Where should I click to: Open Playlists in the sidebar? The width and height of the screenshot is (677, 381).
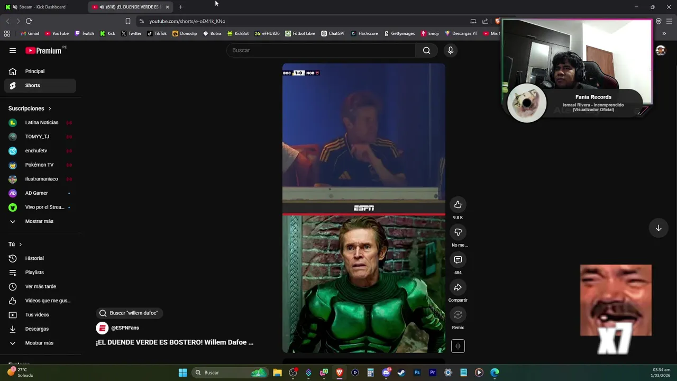[x=40, y=273]
